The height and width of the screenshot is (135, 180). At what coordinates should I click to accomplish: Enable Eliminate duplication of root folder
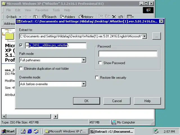click(x=21, y=69)
